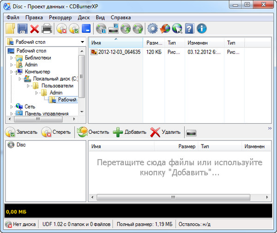Expand the toolbar overflow chevron
The width and height of the screenshot is (277, 233).
pos(270,128)
